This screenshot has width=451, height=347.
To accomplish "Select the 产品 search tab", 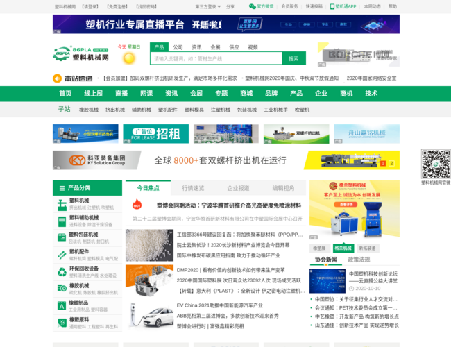I will (x=159, y=47).
